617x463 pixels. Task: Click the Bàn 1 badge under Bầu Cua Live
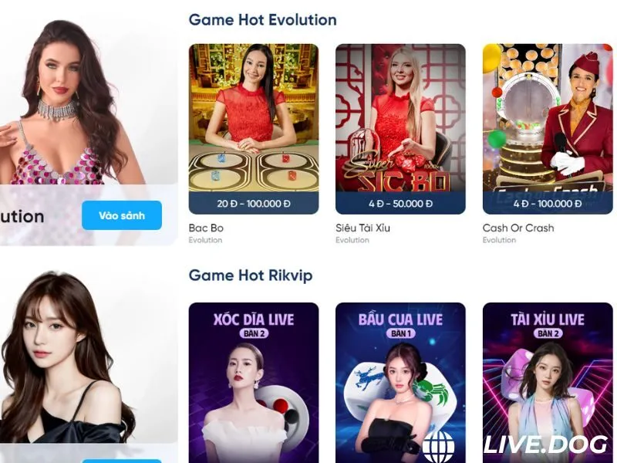click(400, 333)
